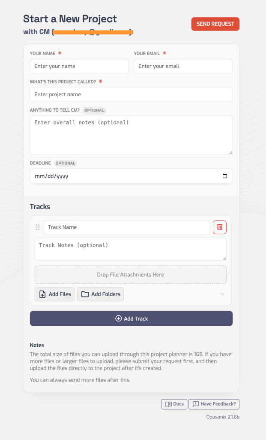Delete the track with the trash icon

(220, 227)
